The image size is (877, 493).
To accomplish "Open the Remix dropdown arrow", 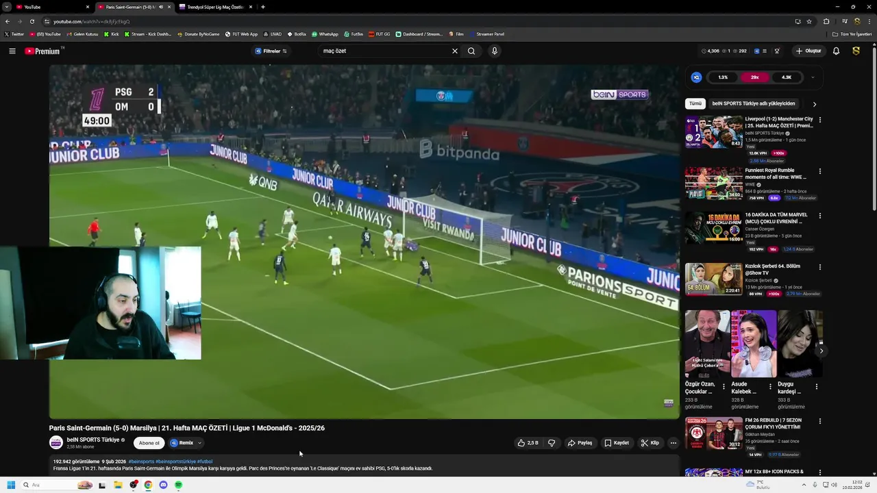I will [199, 443].
